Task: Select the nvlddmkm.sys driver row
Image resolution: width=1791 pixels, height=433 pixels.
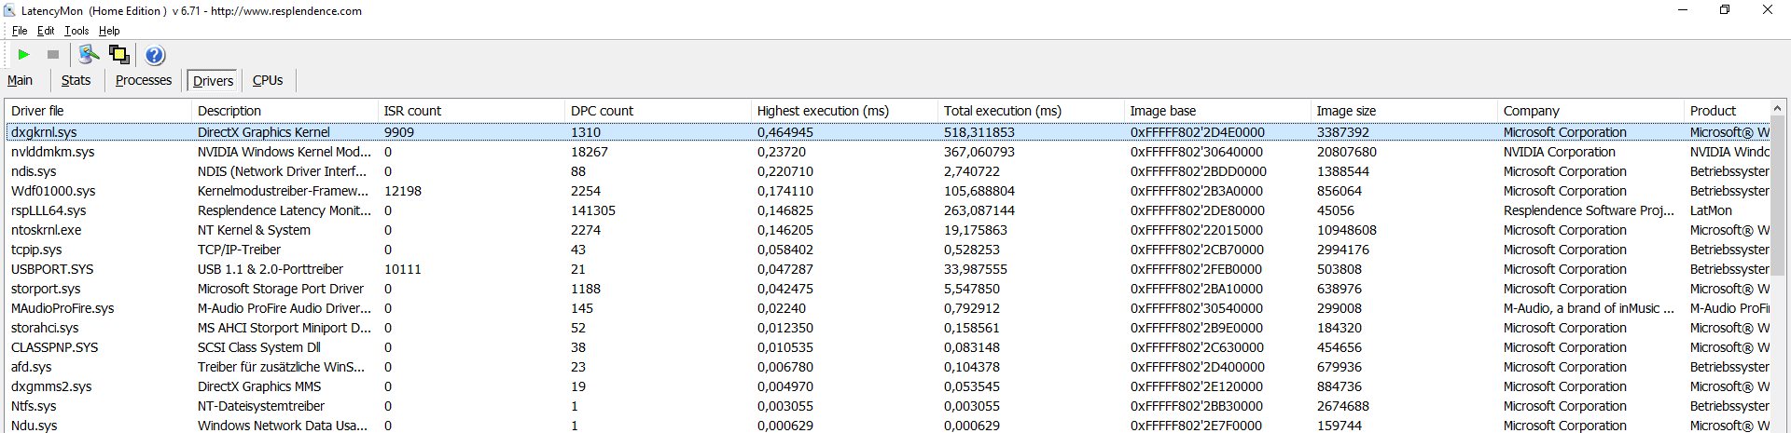Action: 53,152
